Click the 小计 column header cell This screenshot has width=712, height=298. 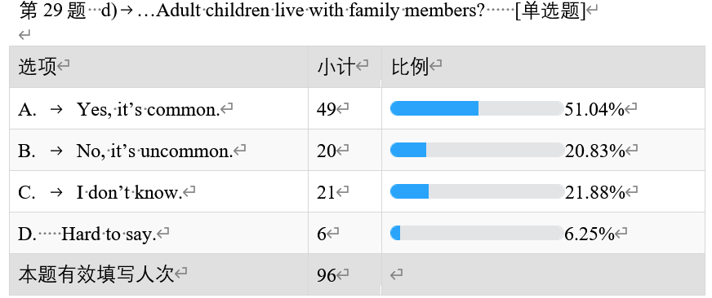click(345, 67)
